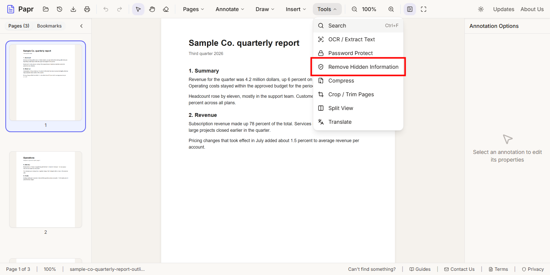Click the shield icon for Remove Hidden Information
Screen dimensions: 550x275
[x=321, y=67]
